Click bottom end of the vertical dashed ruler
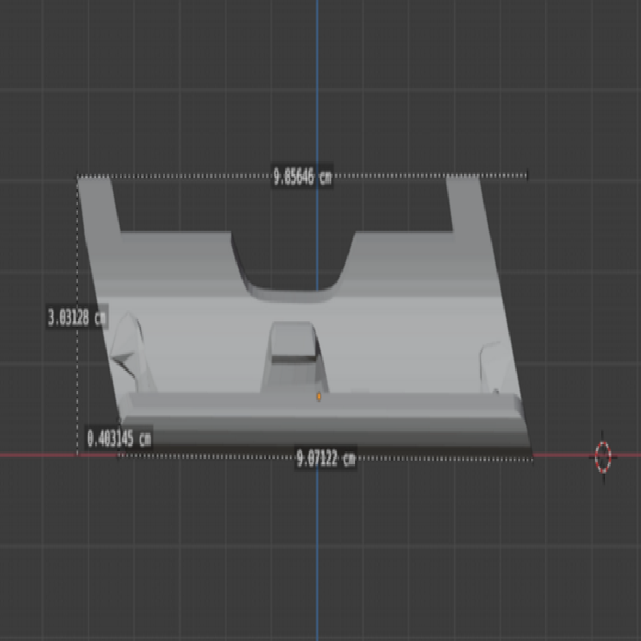 tap(77, 454)
